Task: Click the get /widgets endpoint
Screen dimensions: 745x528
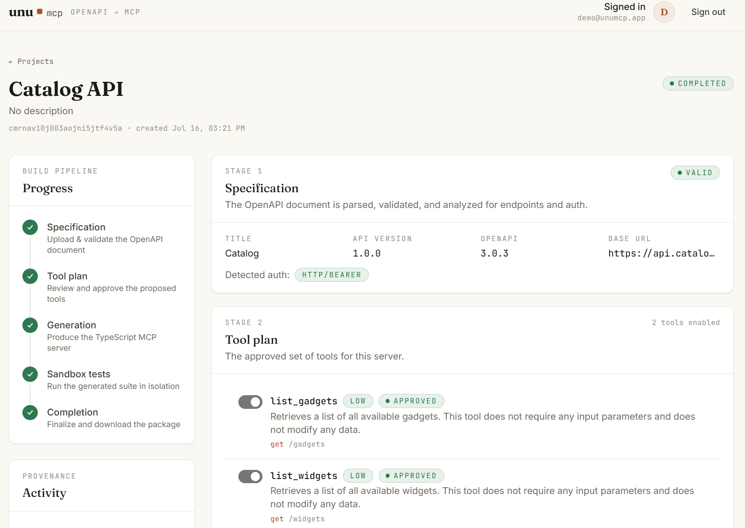Action: tap(297, 519)
